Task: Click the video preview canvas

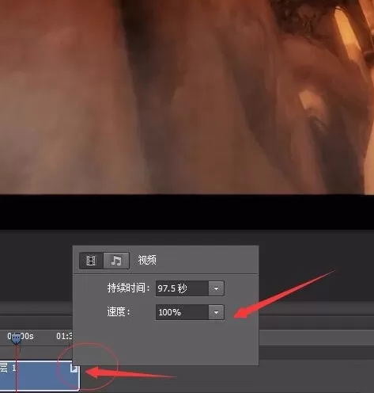Action: tap(187, 97)
